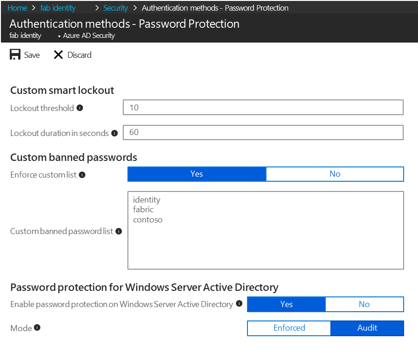
Task: Click the Save button label
Action: 32,55
